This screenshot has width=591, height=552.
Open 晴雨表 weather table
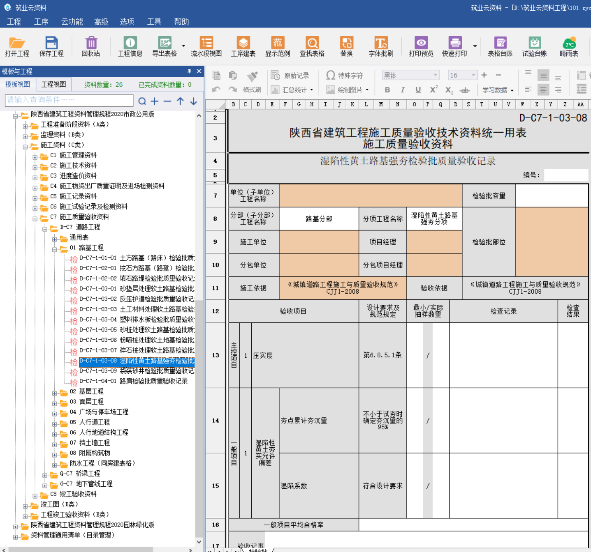(569, 46)
